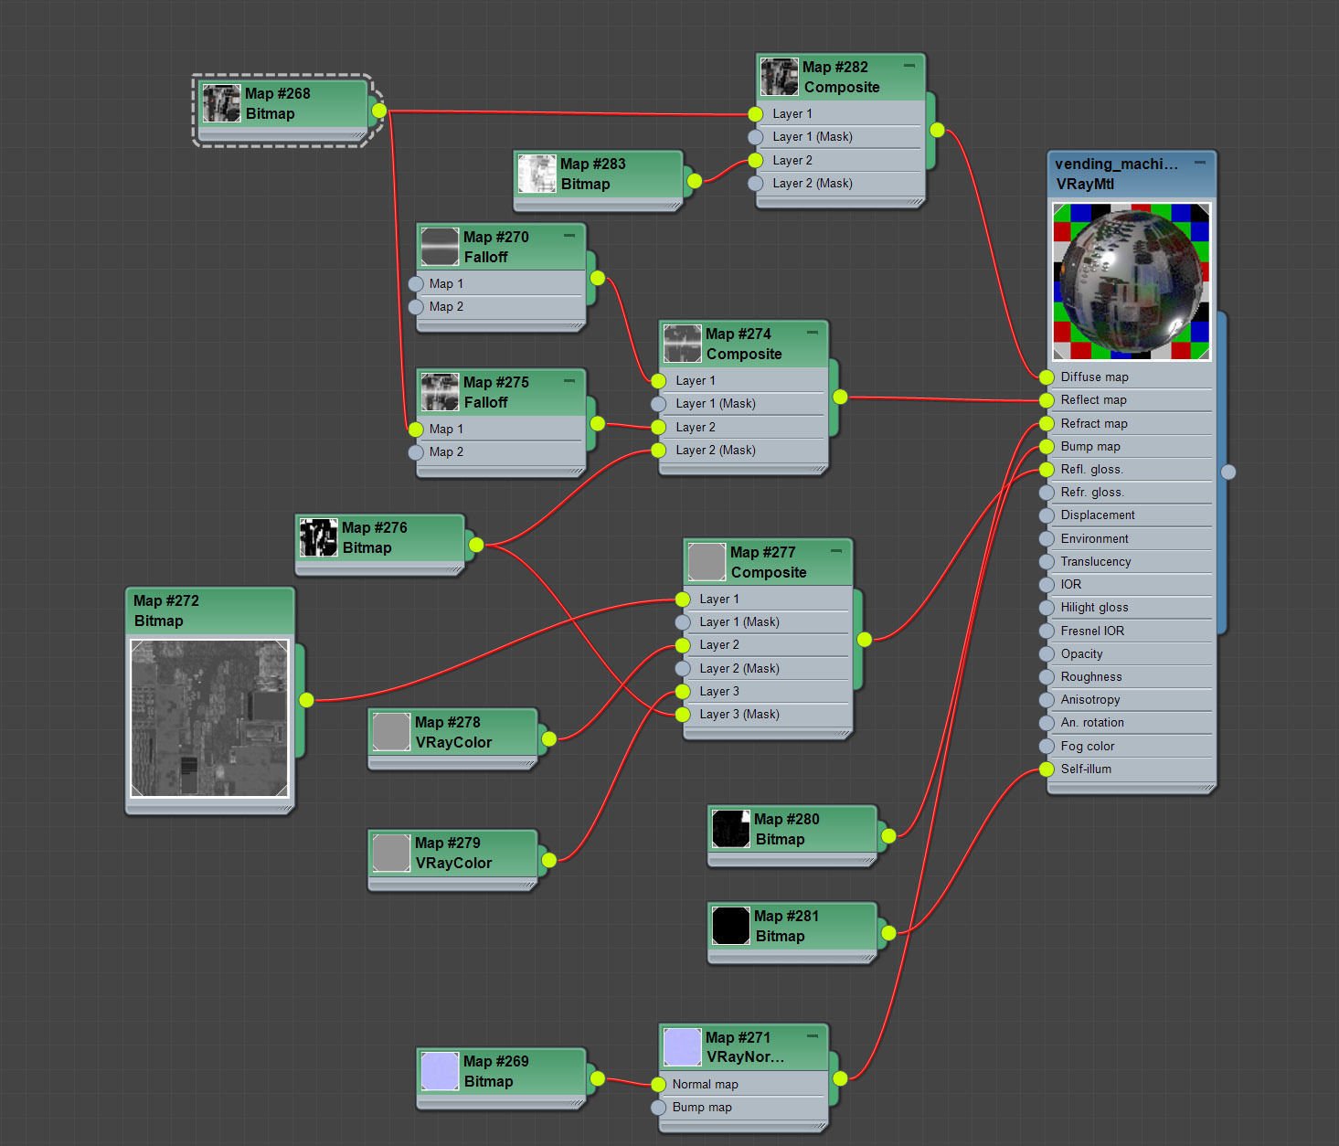Click the Map #283 Bitmap thumbnail

point(537,174)
